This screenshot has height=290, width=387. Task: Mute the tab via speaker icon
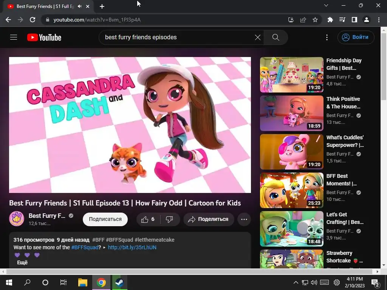tap(79, 6)
